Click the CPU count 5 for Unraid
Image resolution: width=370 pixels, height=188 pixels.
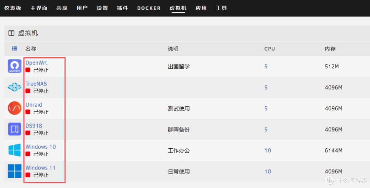(x=266, y=108)
